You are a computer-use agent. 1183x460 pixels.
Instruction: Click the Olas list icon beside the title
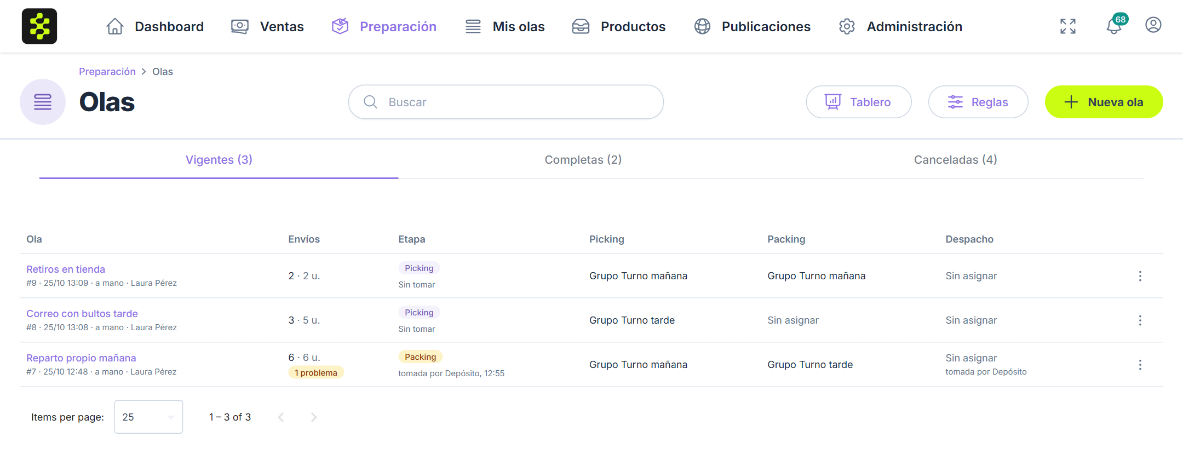click(x=43, y=102)
